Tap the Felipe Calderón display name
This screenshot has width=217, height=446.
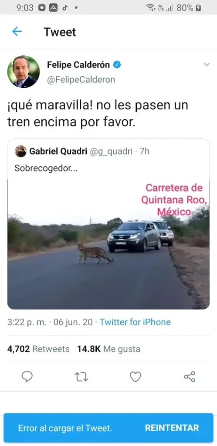(78, 65)
